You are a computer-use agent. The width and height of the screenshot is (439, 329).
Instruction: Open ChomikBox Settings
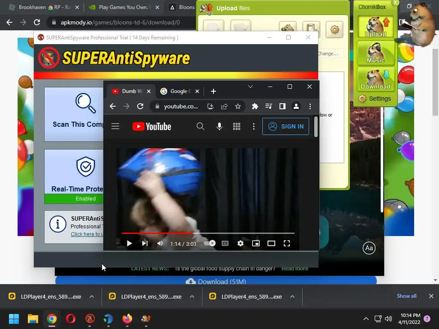pyautogui.click(x=375, y=99)
